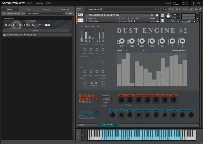The width and height of the screenshot is (203, 144).
Task: Expand dropdown arrow next to Browse
Action: click(x=70, y=30)
